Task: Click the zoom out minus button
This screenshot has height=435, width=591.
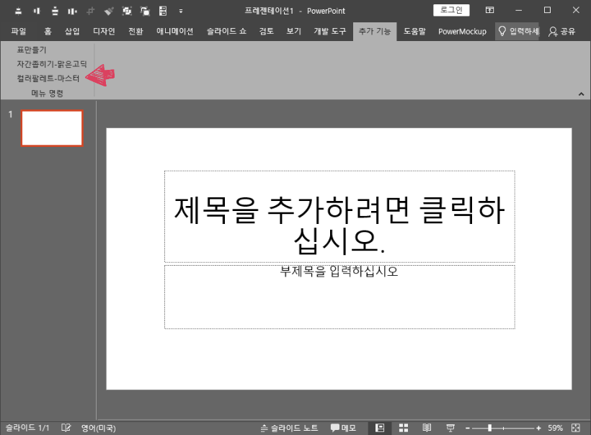Action: pyautogui.click(x=467, y=429)
